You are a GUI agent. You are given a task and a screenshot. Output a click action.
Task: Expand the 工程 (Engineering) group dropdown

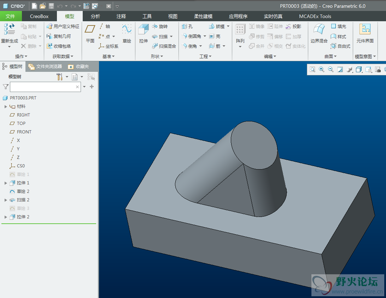tap(206, 56)
